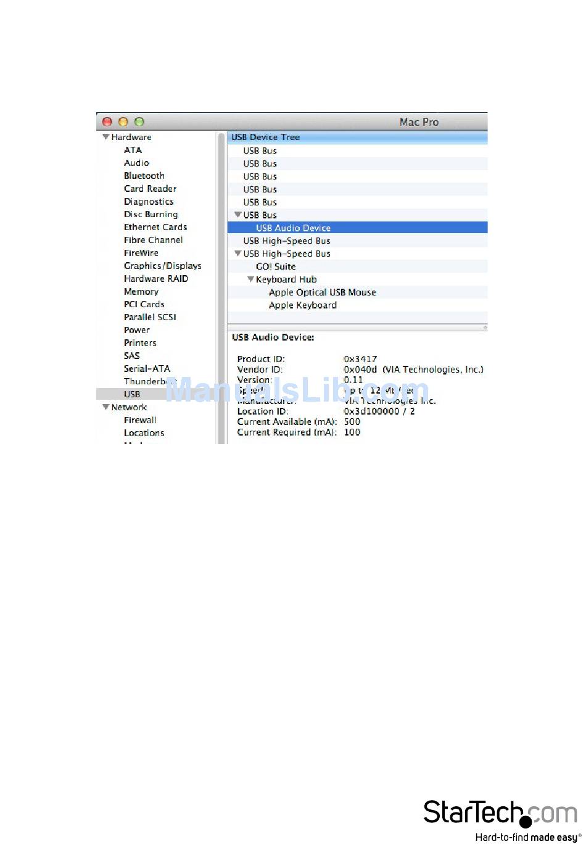The image size is (586, 847).
Task: Click the Product ID value 0x3417
Action: pos(360,359)
